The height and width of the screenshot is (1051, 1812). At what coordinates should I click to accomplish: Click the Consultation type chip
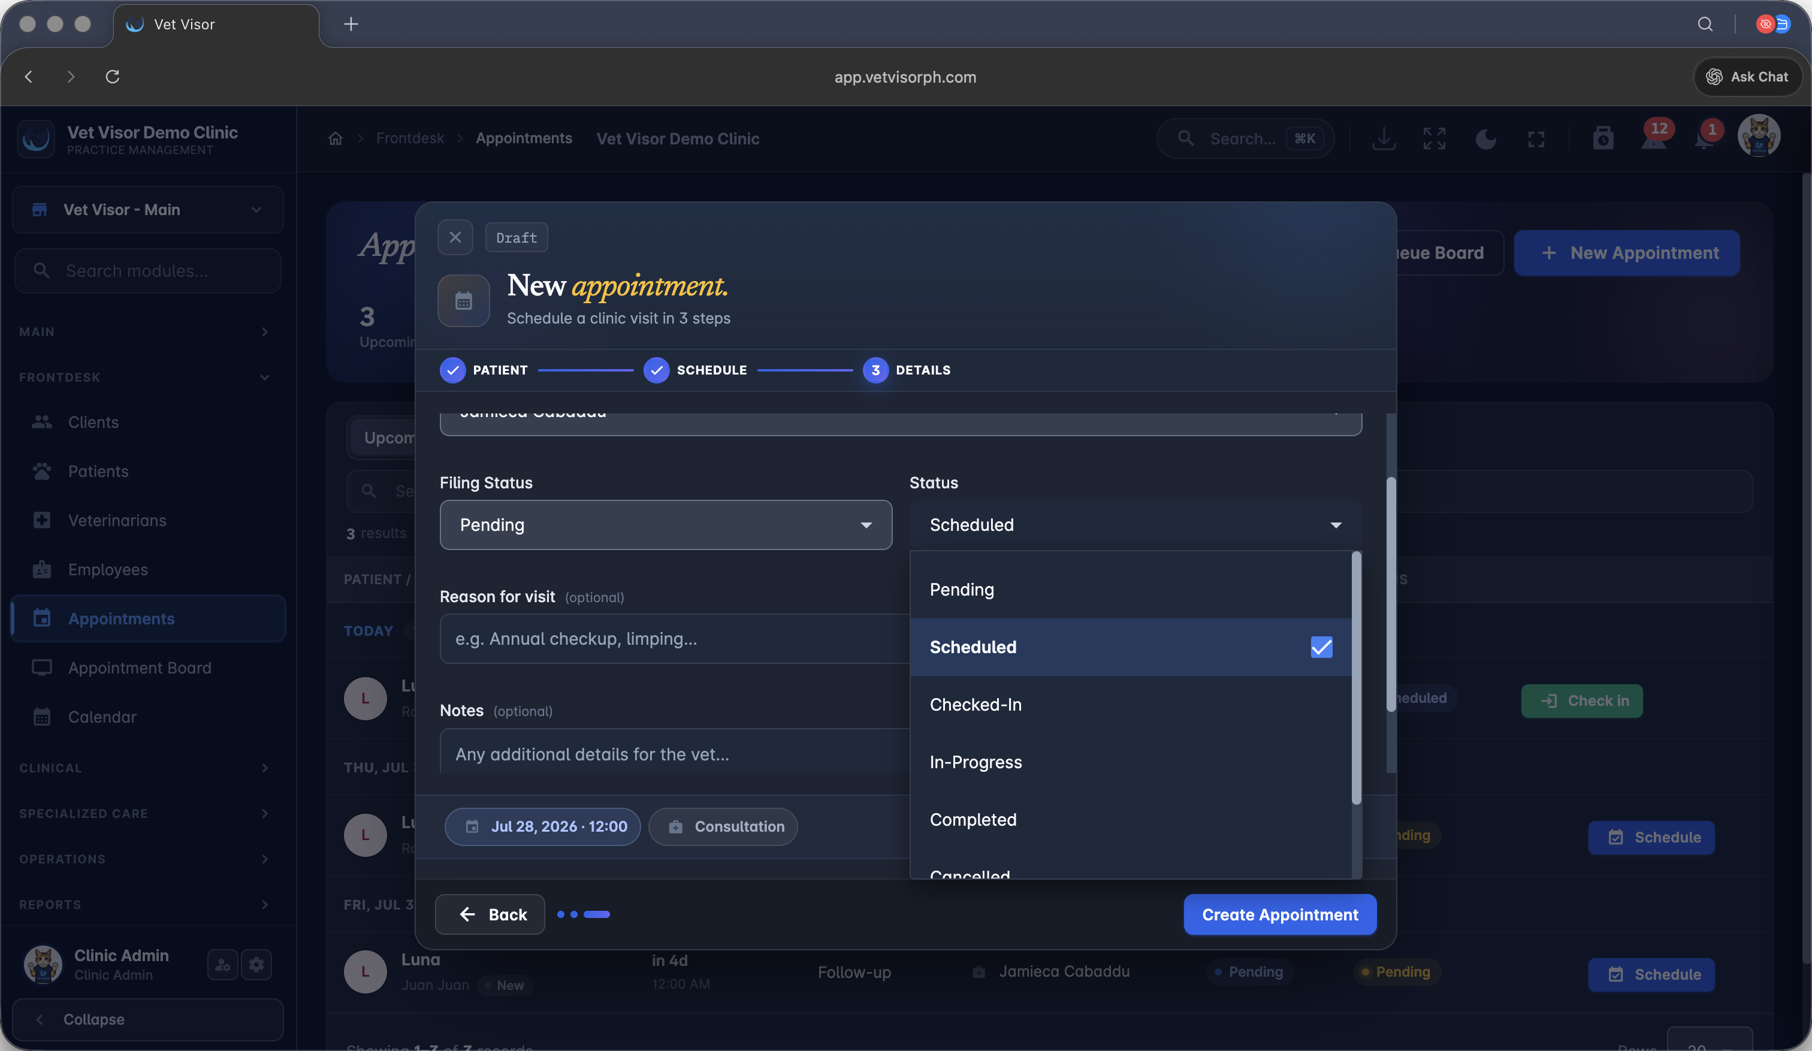pyautogui.click(x=723, y=827)
